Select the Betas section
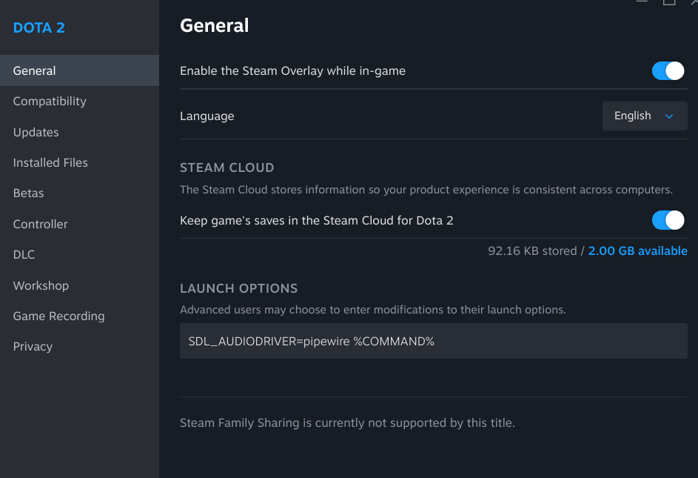The image size is (698, 478). click(79, 193)
